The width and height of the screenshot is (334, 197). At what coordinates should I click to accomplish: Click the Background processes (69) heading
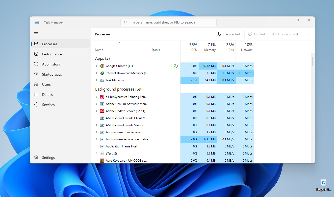point(119,89)
